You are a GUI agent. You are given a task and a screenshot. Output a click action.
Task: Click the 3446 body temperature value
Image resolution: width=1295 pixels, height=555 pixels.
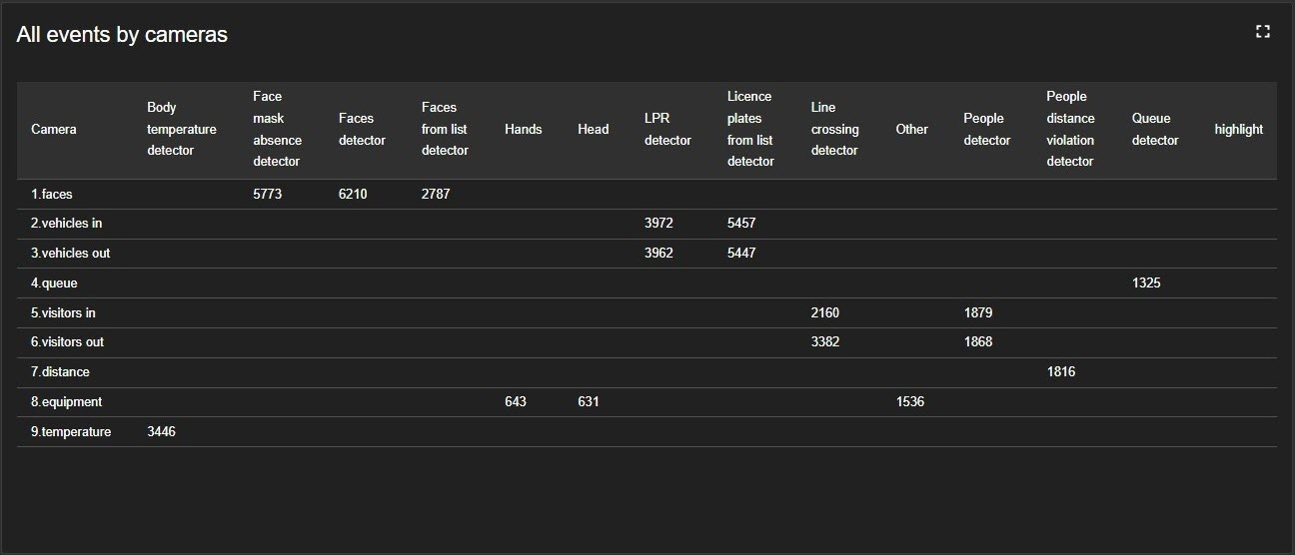(161, 432)
